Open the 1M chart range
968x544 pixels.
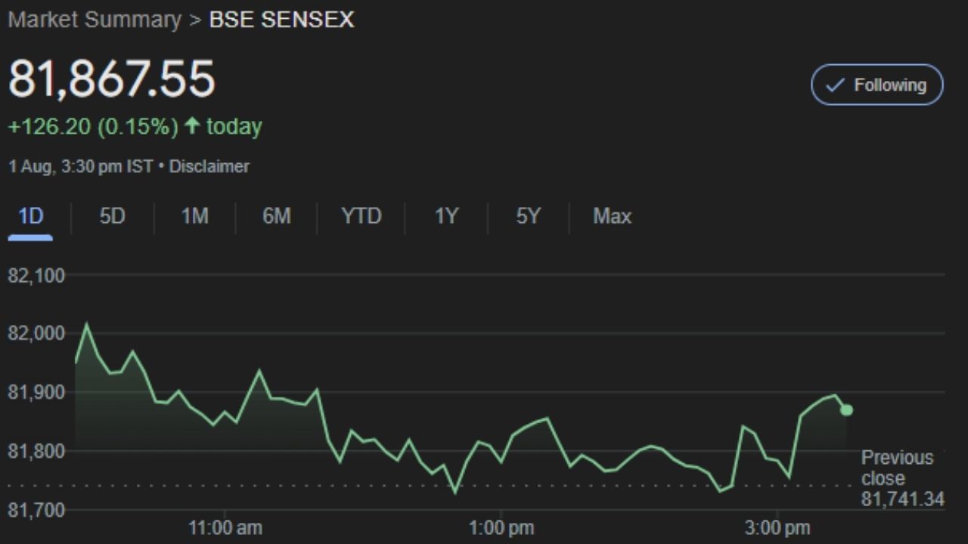click(194, 217)
